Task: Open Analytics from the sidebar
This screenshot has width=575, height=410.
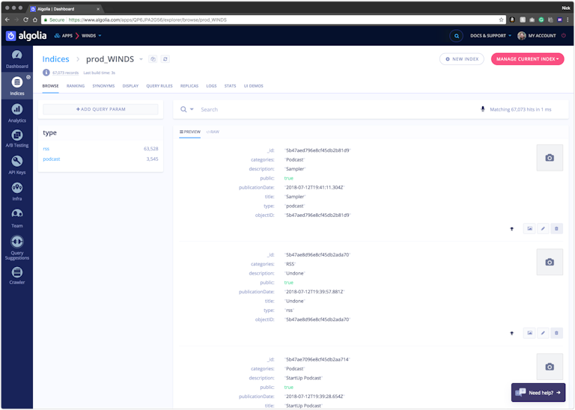Action: [17, 113]
